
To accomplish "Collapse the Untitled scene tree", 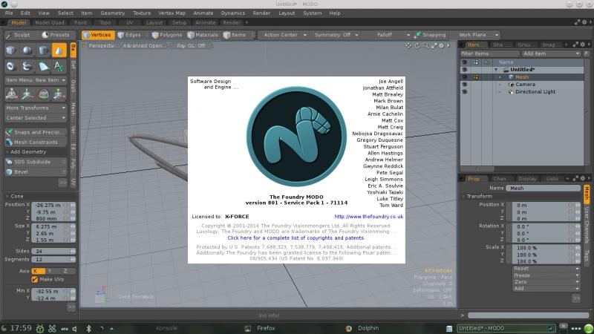I will pos(496,70).
